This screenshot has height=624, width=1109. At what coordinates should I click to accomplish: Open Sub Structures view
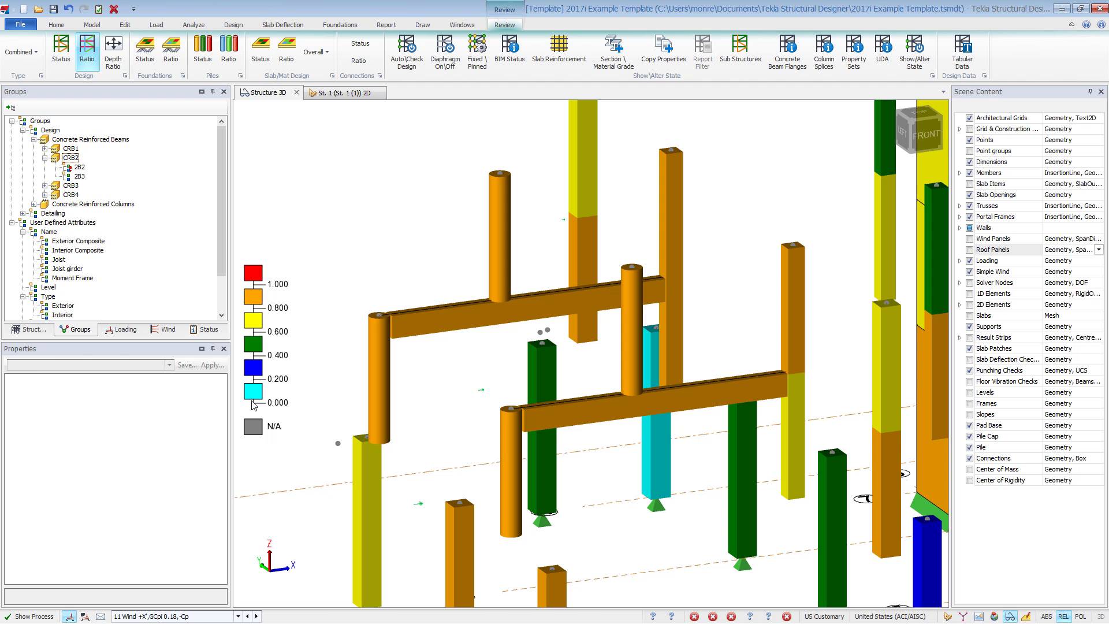pos(740,49)
